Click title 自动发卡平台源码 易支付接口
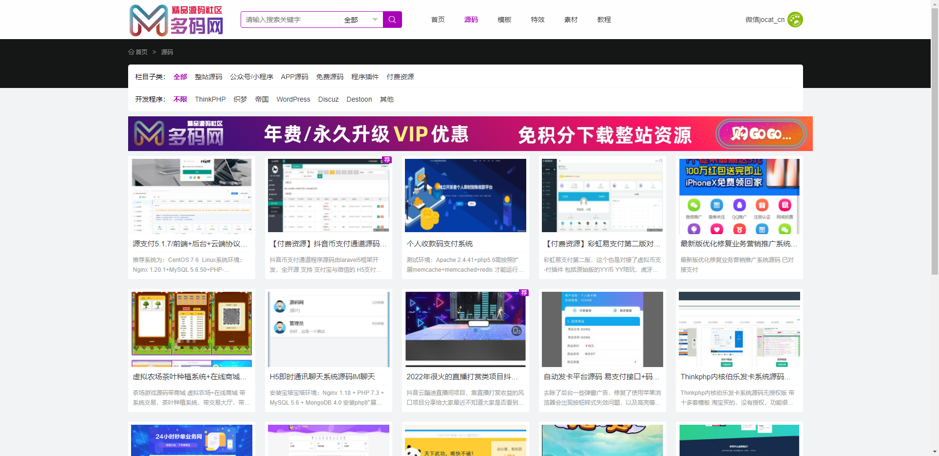The image size is (939, 456). 602,376
